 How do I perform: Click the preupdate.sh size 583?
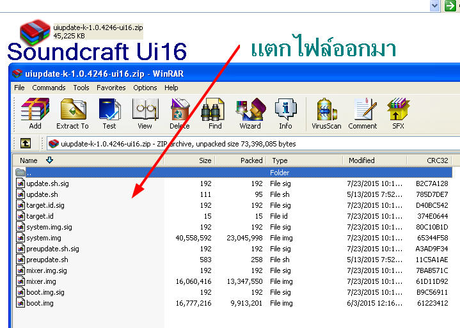tap(205, 260)
